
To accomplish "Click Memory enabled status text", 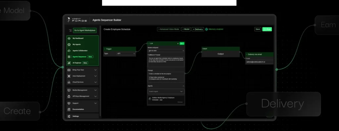I will click(216, 29).
